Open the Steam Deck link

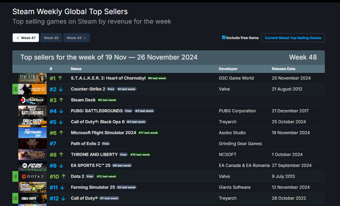coord(83,100)
